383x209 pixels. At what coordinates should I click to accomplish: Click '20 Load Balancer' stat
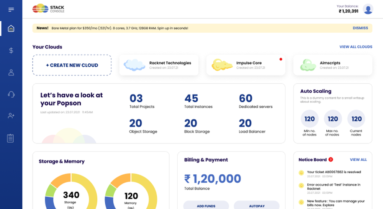tap(252, 126)
